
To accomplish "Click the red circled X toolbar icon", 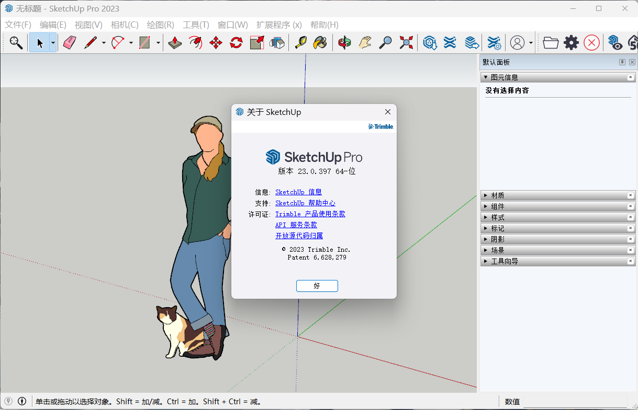I will coord(591,42).
